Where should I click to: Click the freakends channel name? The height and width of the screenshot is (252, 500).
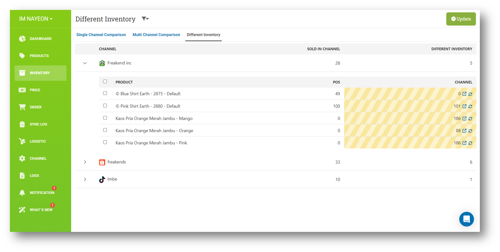pos(117,162)
